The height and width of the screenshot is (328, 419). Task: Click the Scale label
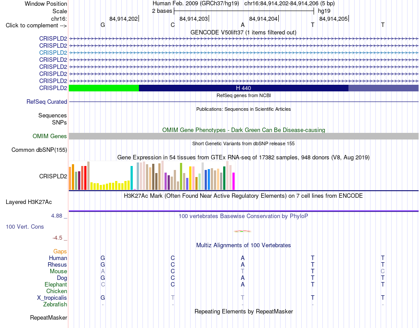coord(60,11)
